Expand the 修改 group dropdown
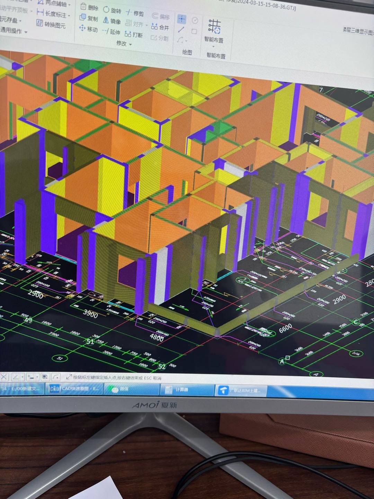Viewport: 374px width, 499px height. point(131,44)
